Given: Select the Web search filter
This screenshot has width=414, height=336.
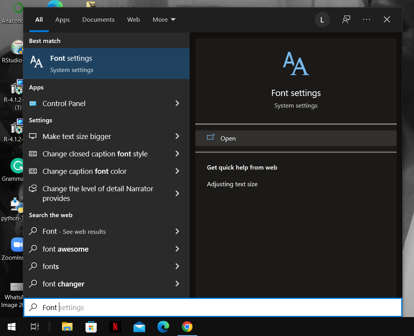Looking at the screenshot, I should [133, 19].
